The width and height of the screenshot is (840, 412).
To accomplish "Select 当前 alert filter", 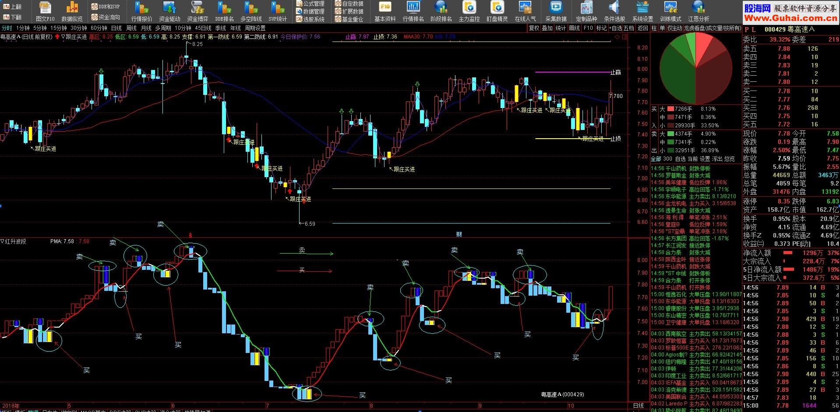I will point(692,159).
